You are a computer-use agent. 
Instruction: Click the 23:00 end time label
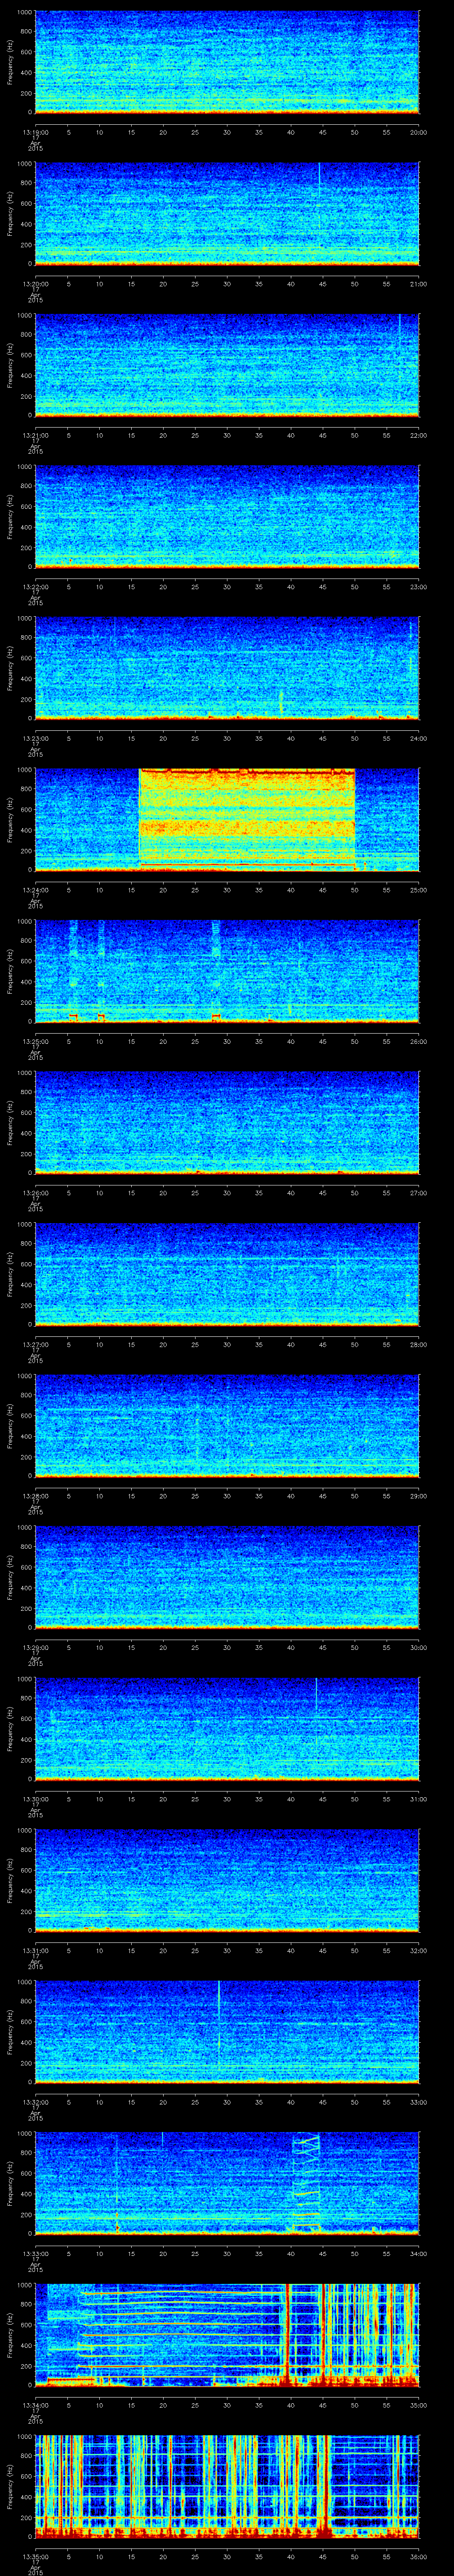tap(418, 587)
